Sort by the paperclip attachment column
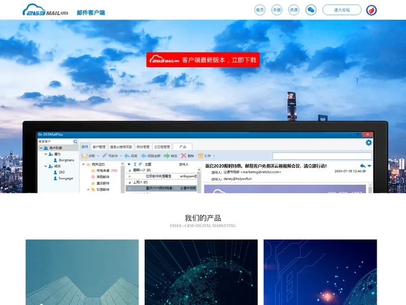This screenshot has height=305, width=406. pos(140,164)
